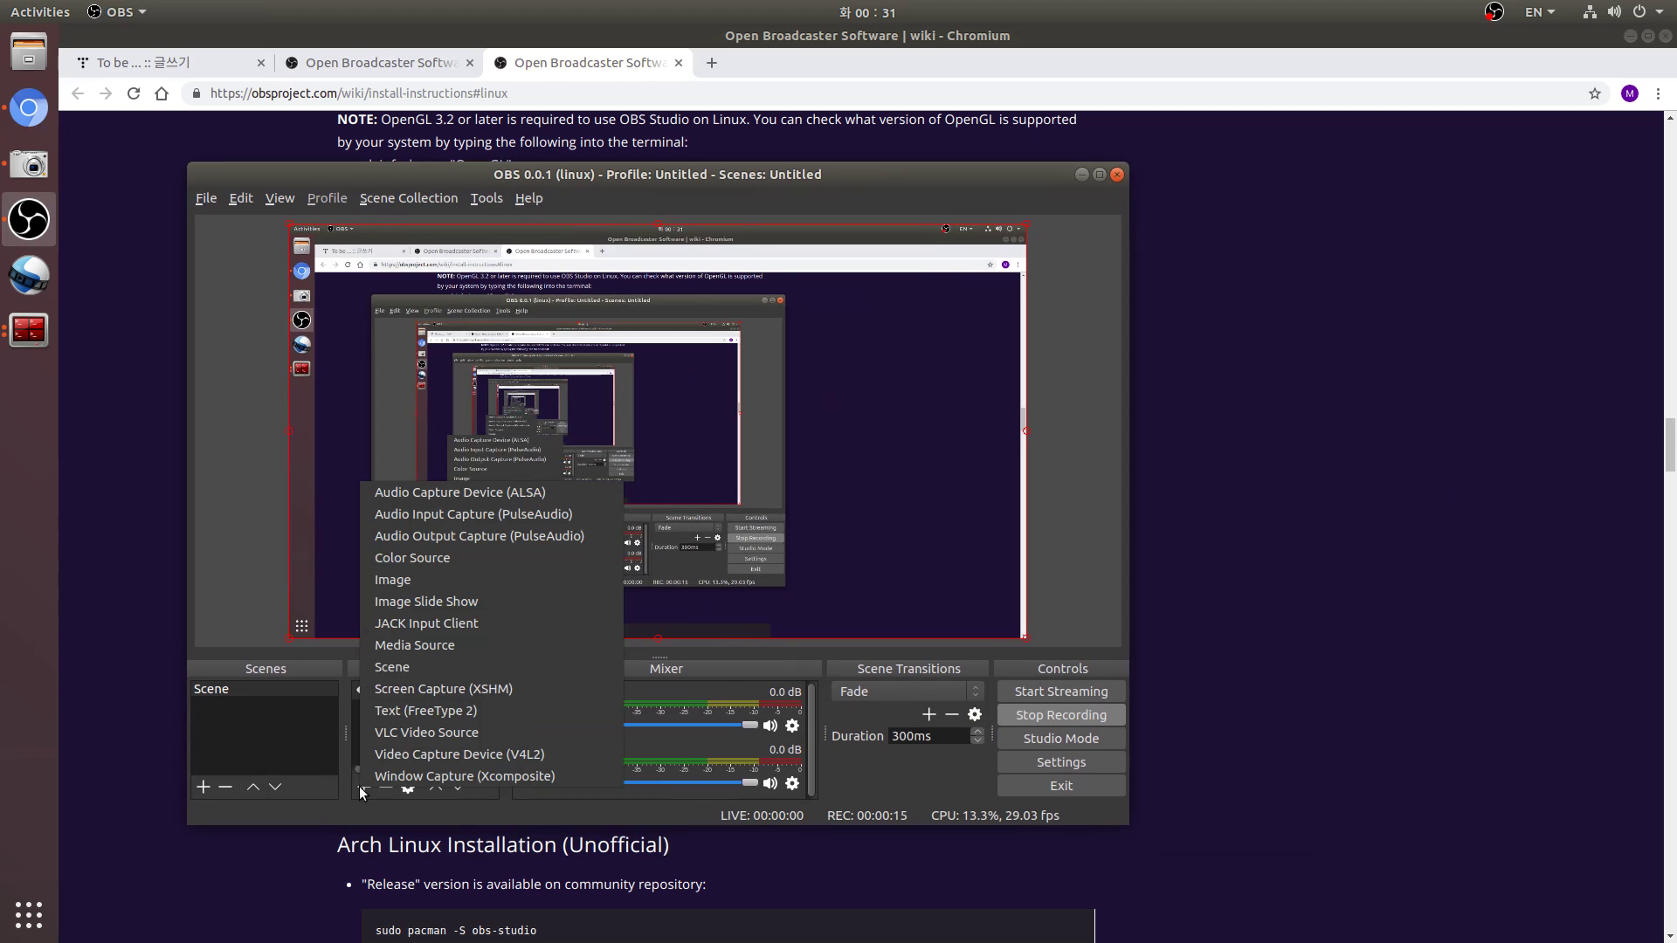The image size is (1677, 943).
Task: Mute the second Mixer audio channel
Action: tap(770, 783)
